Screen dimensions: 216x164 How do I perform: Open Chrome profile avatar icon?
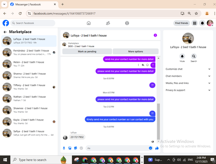[207, 13]
